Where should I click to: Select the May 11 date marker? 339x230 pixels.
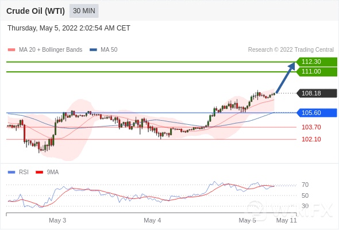(x=287, y=220)
